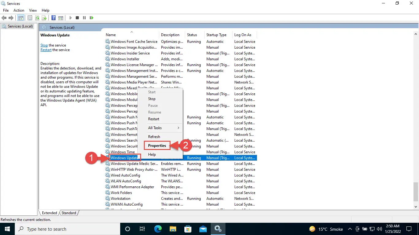Select the WMI Performance Adapter service row
This screenshot has height=235, width=419.
181,187
